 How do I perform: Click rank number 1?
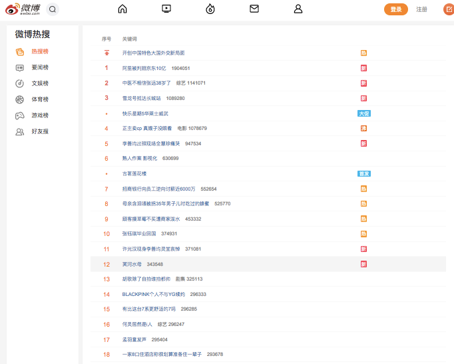(x=107, y=68)
